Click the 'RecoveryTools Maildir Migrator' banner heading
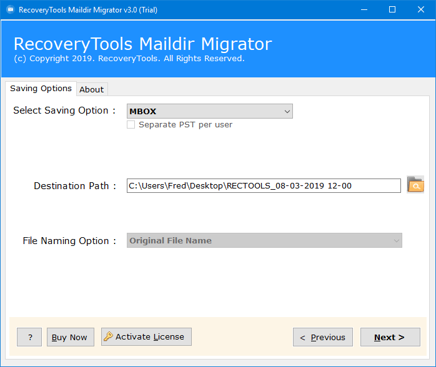The width and height of the screenshot is (436, 367). (x=143, y=44)
